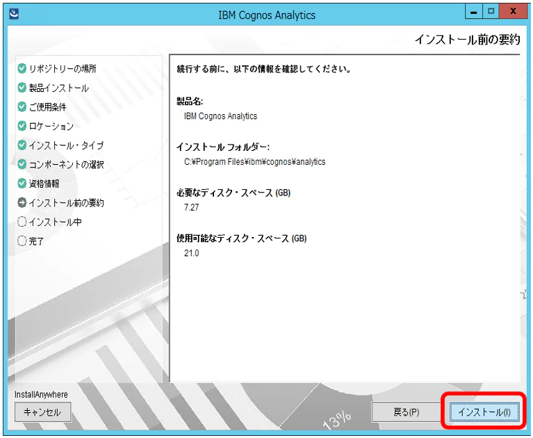The height and width of the screenshot is (438, 533).
Task: Select the リポジトリーの場所 step label
Action: 63,69
